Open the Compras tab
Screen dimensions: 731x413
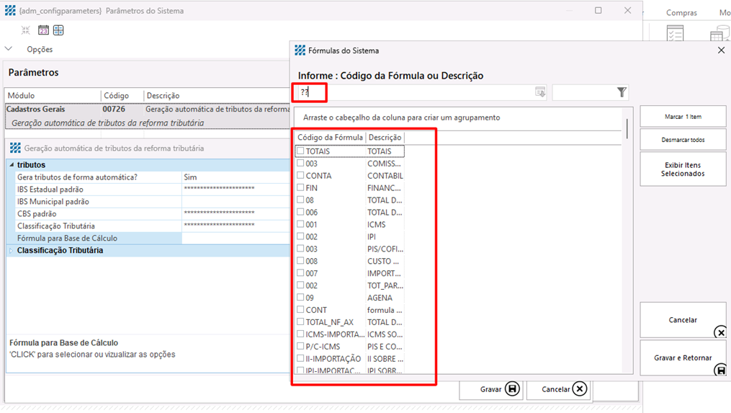[681, 13]
